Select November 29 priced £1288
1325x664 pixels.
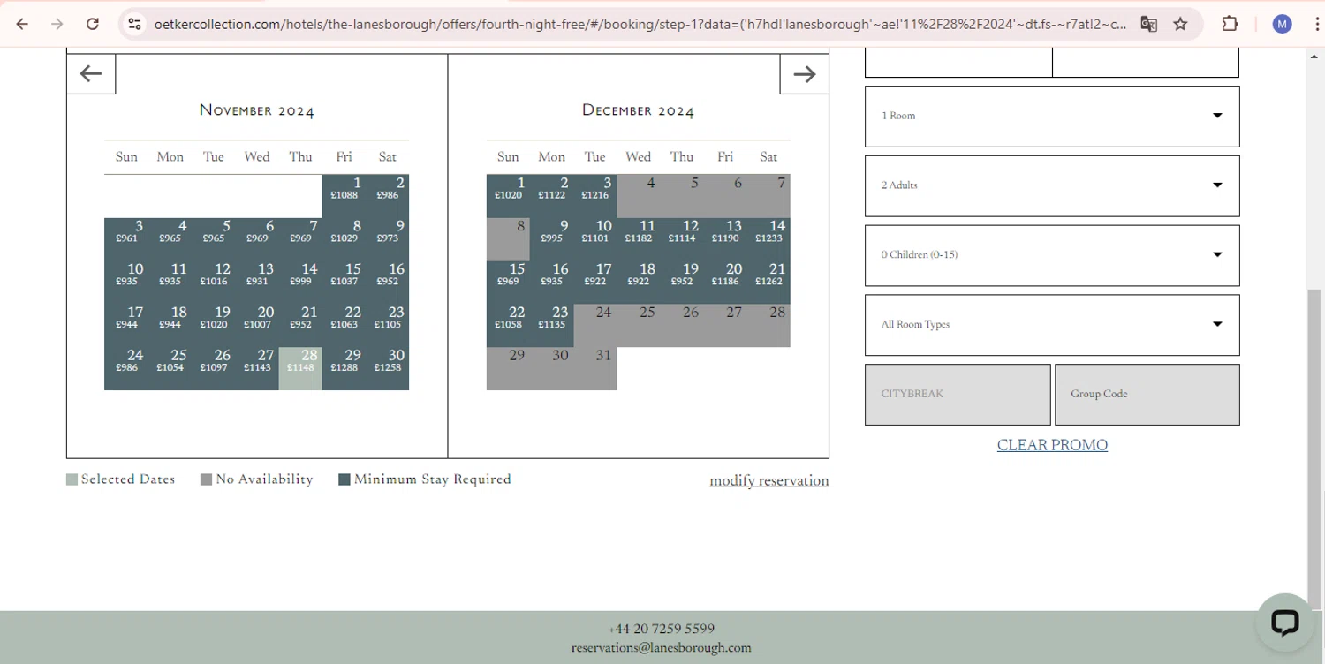(344, 369)
